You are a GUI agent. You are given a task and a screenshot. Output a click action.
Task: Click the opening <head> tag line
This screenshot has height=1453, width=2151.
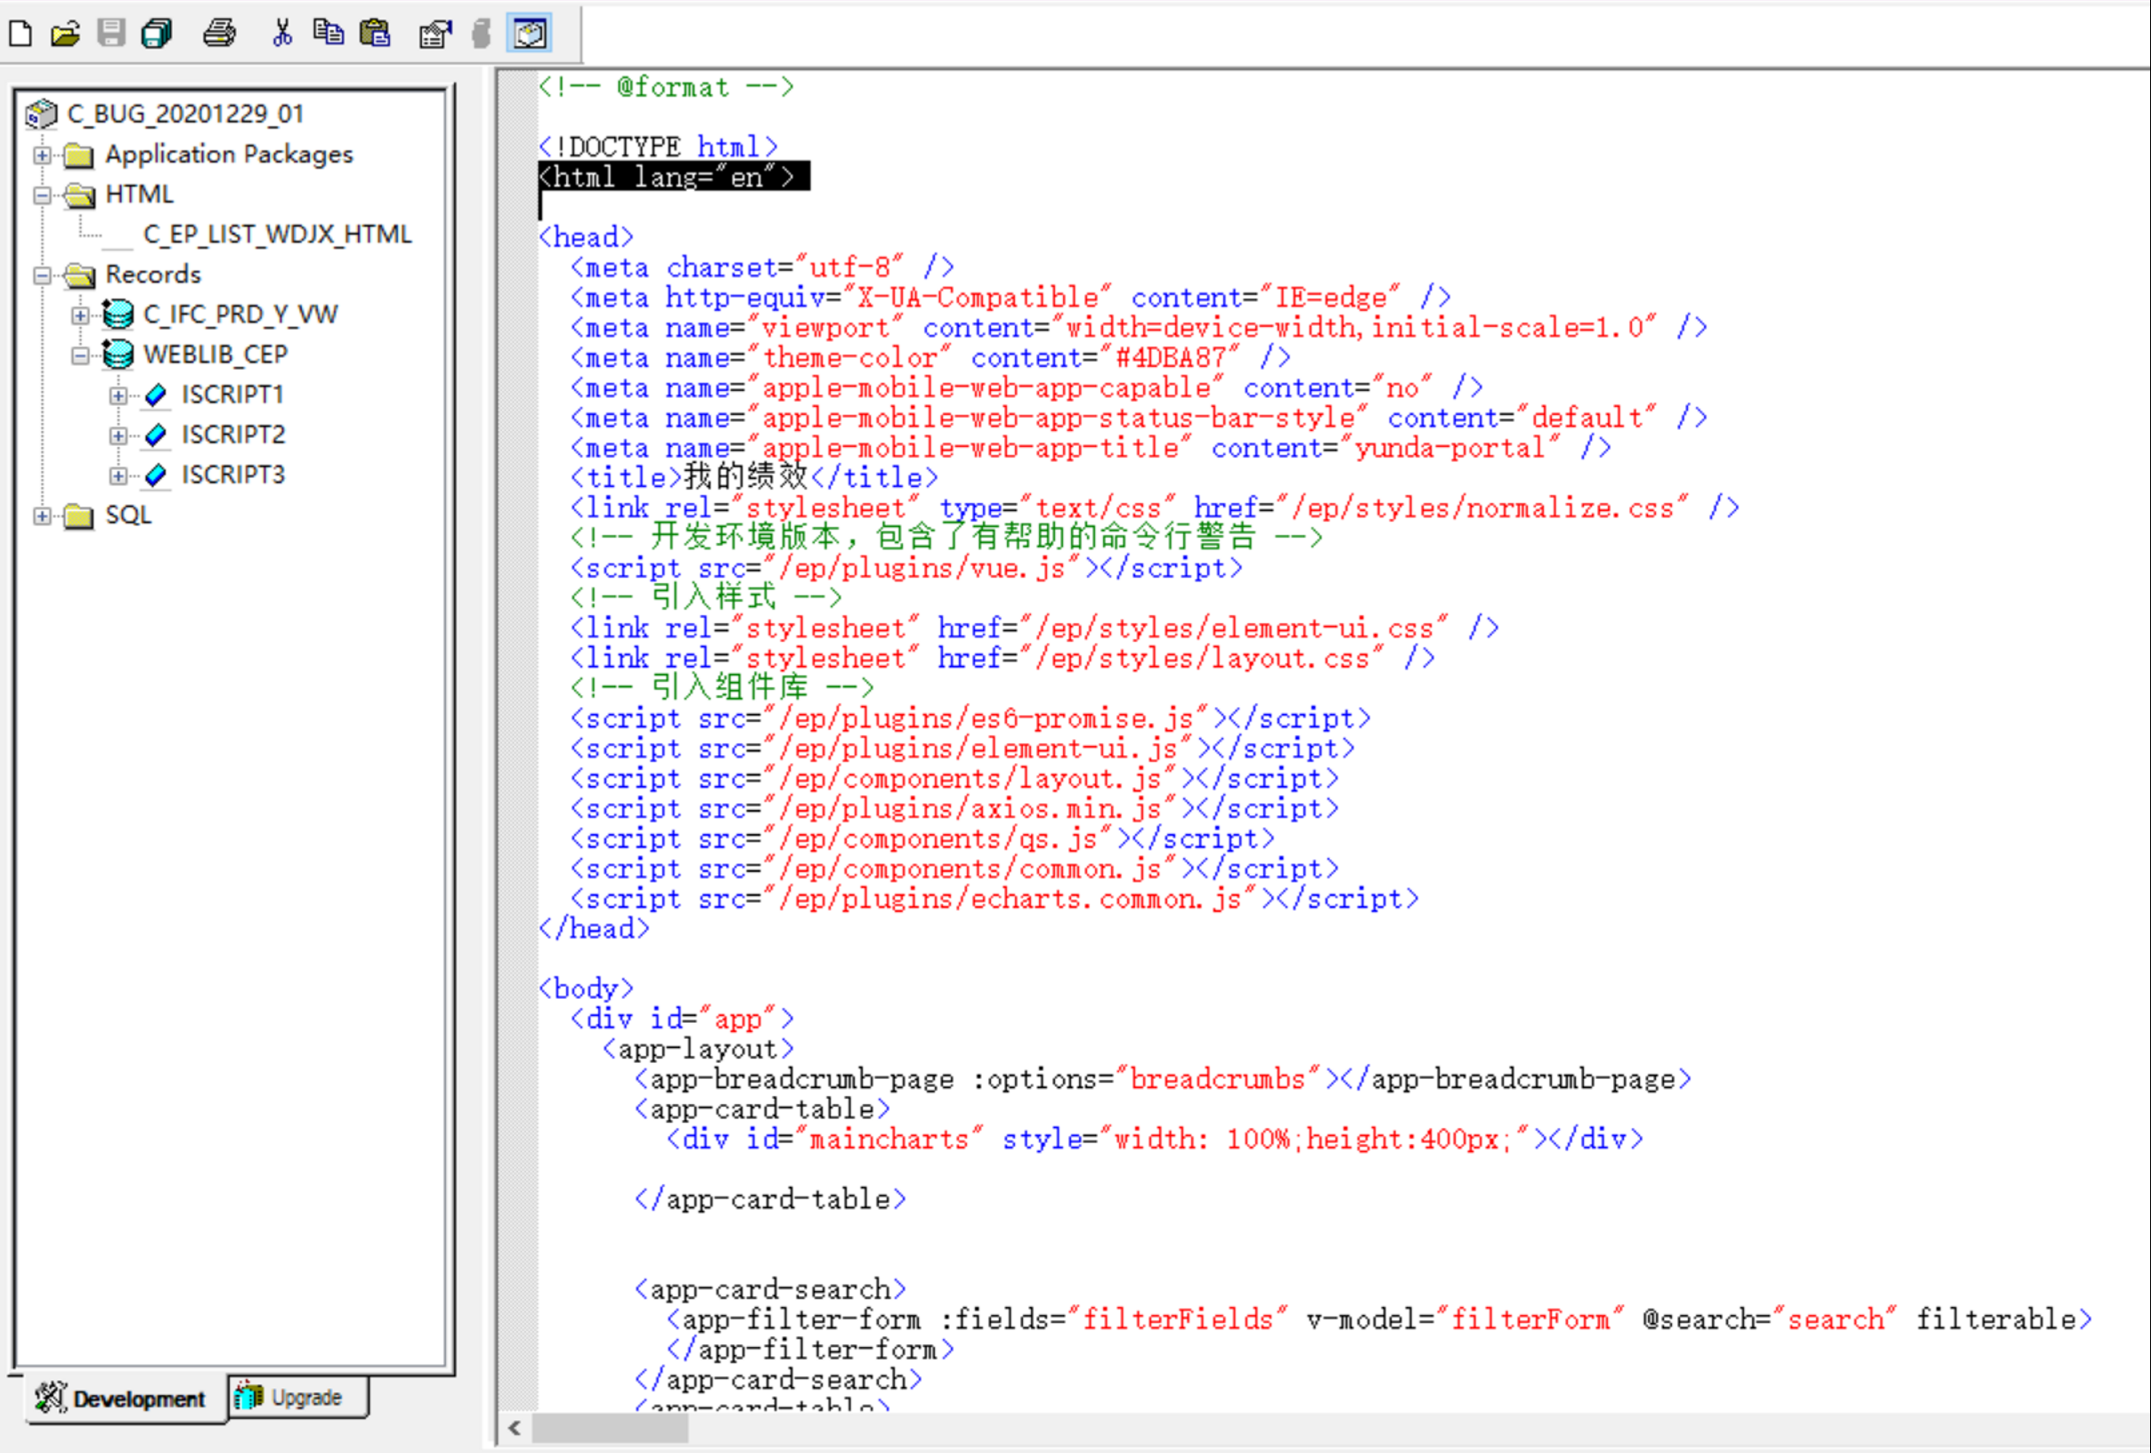click(587, 237)
